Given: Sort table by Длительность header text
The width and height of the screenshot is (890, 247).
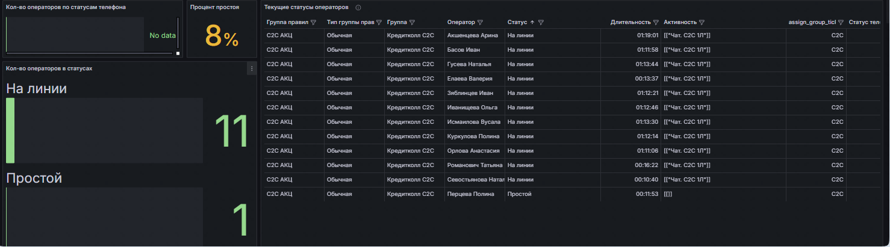Looking at the screenshot, I should [630, 23].
